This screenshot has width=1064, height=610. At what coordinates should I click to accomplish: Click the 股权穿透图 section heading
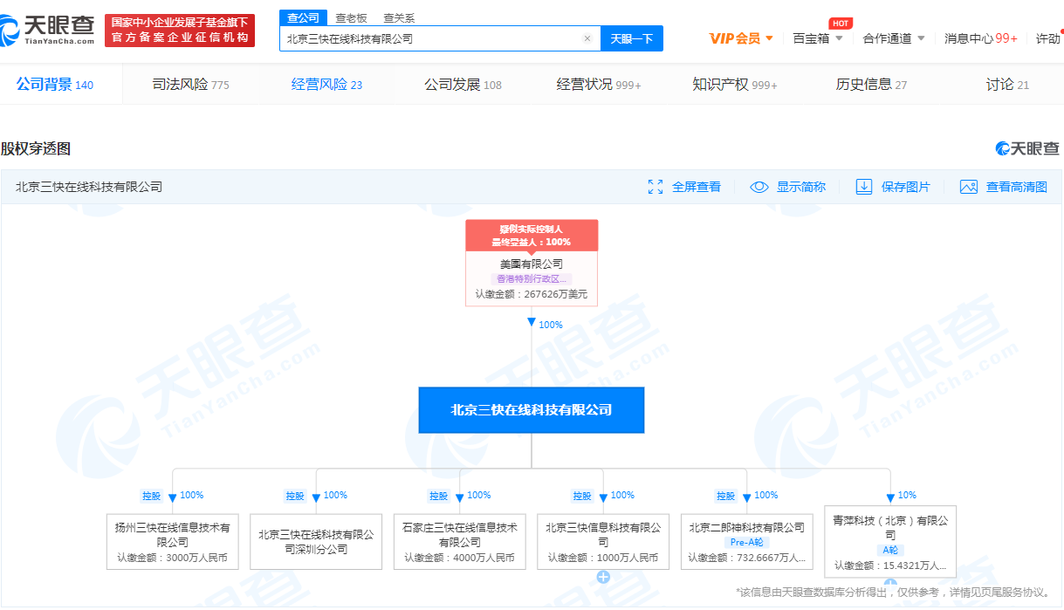(x=36, y=148)
